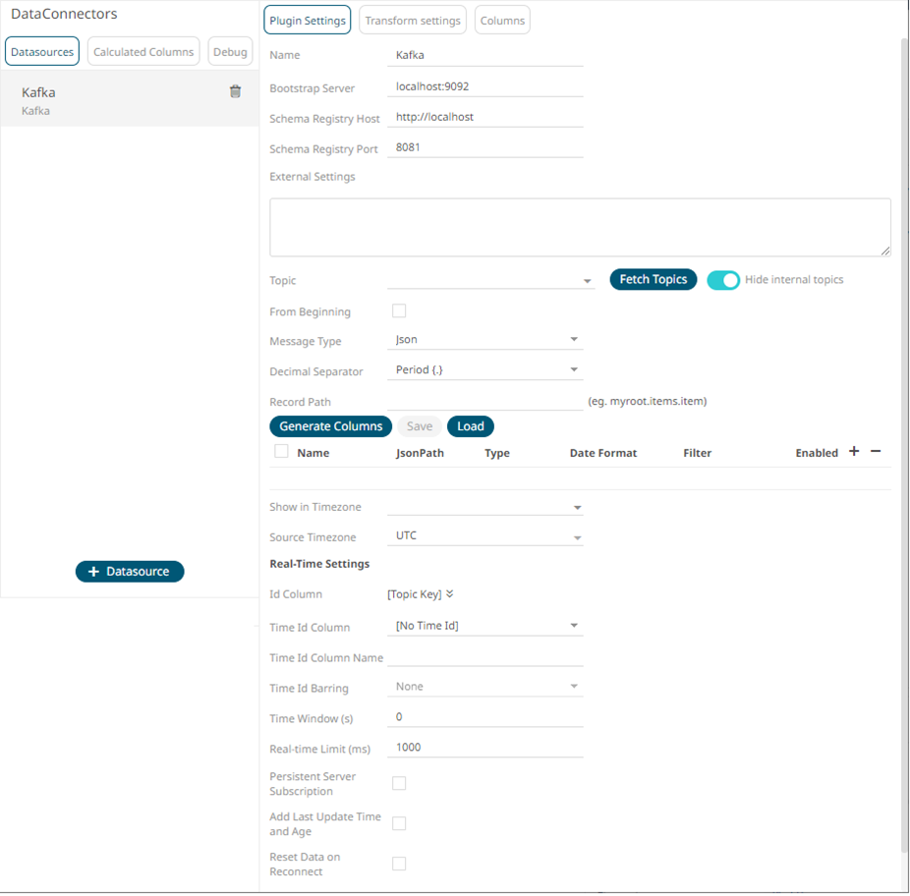Open the Transform settings tab
This screenshot has height=896, width=910.
pyautogui.click(x=413, y=21)
